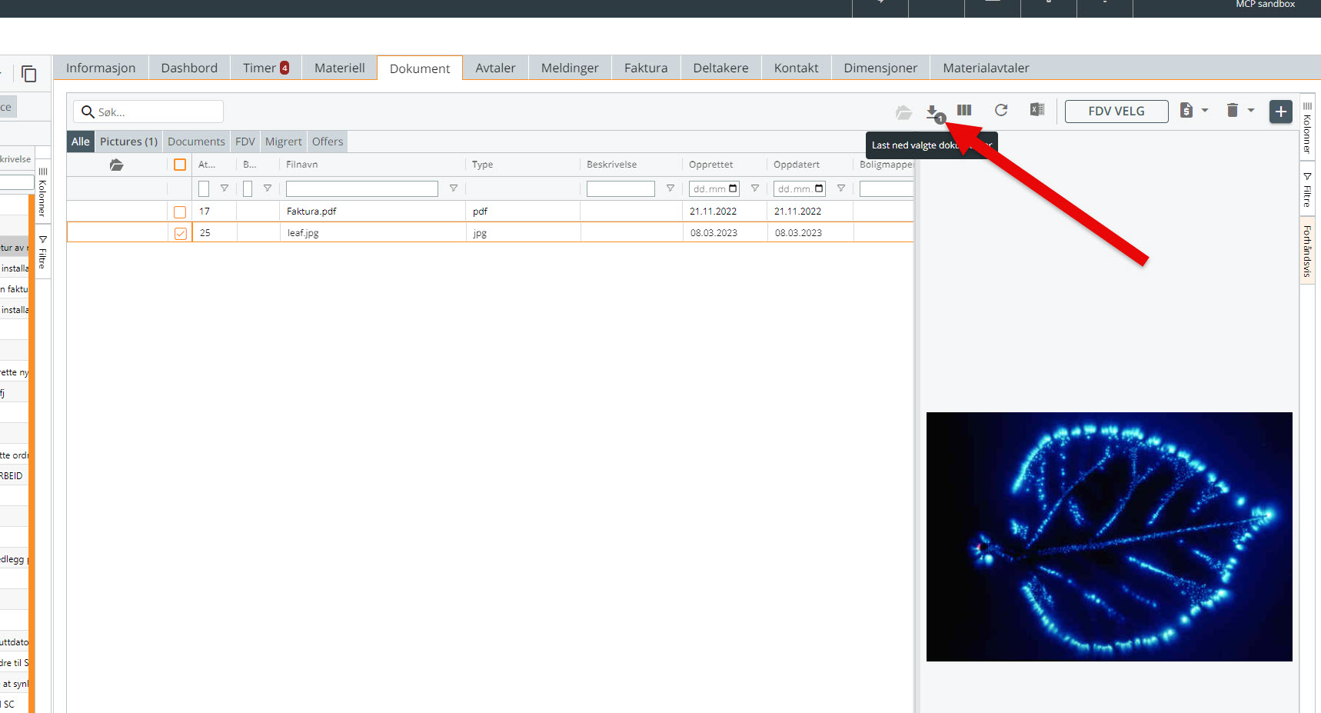Image resolution: width=1321 pixels, height=713 pixels.
Task: Open calendar picker in Opprettet filter
Action: tap(734, 188)
